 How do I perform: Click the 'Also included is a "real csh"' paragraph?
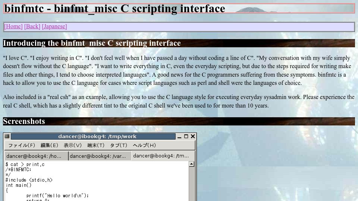coord(179,101)
